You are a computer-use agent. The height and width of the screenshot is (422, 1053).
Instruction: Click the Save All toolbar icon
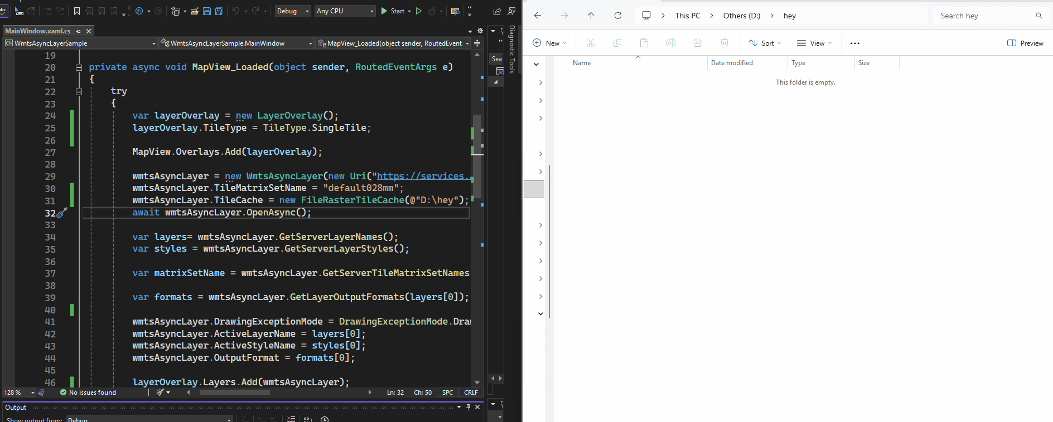click(219, 11)
